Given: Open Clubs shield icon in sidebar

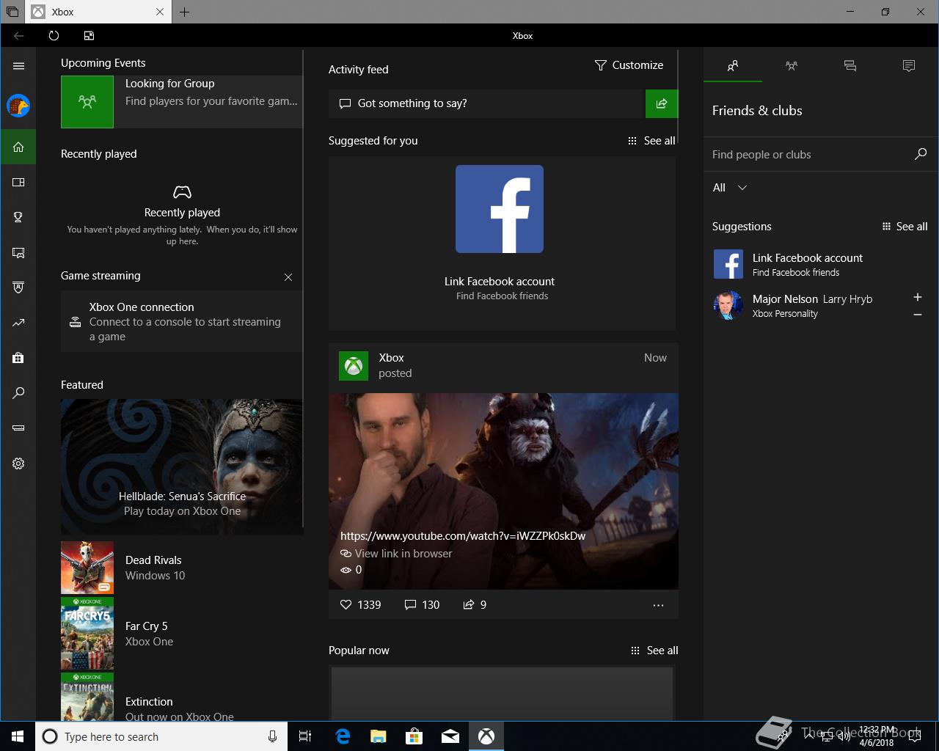Looking at the screenshot, I should 18,287.
